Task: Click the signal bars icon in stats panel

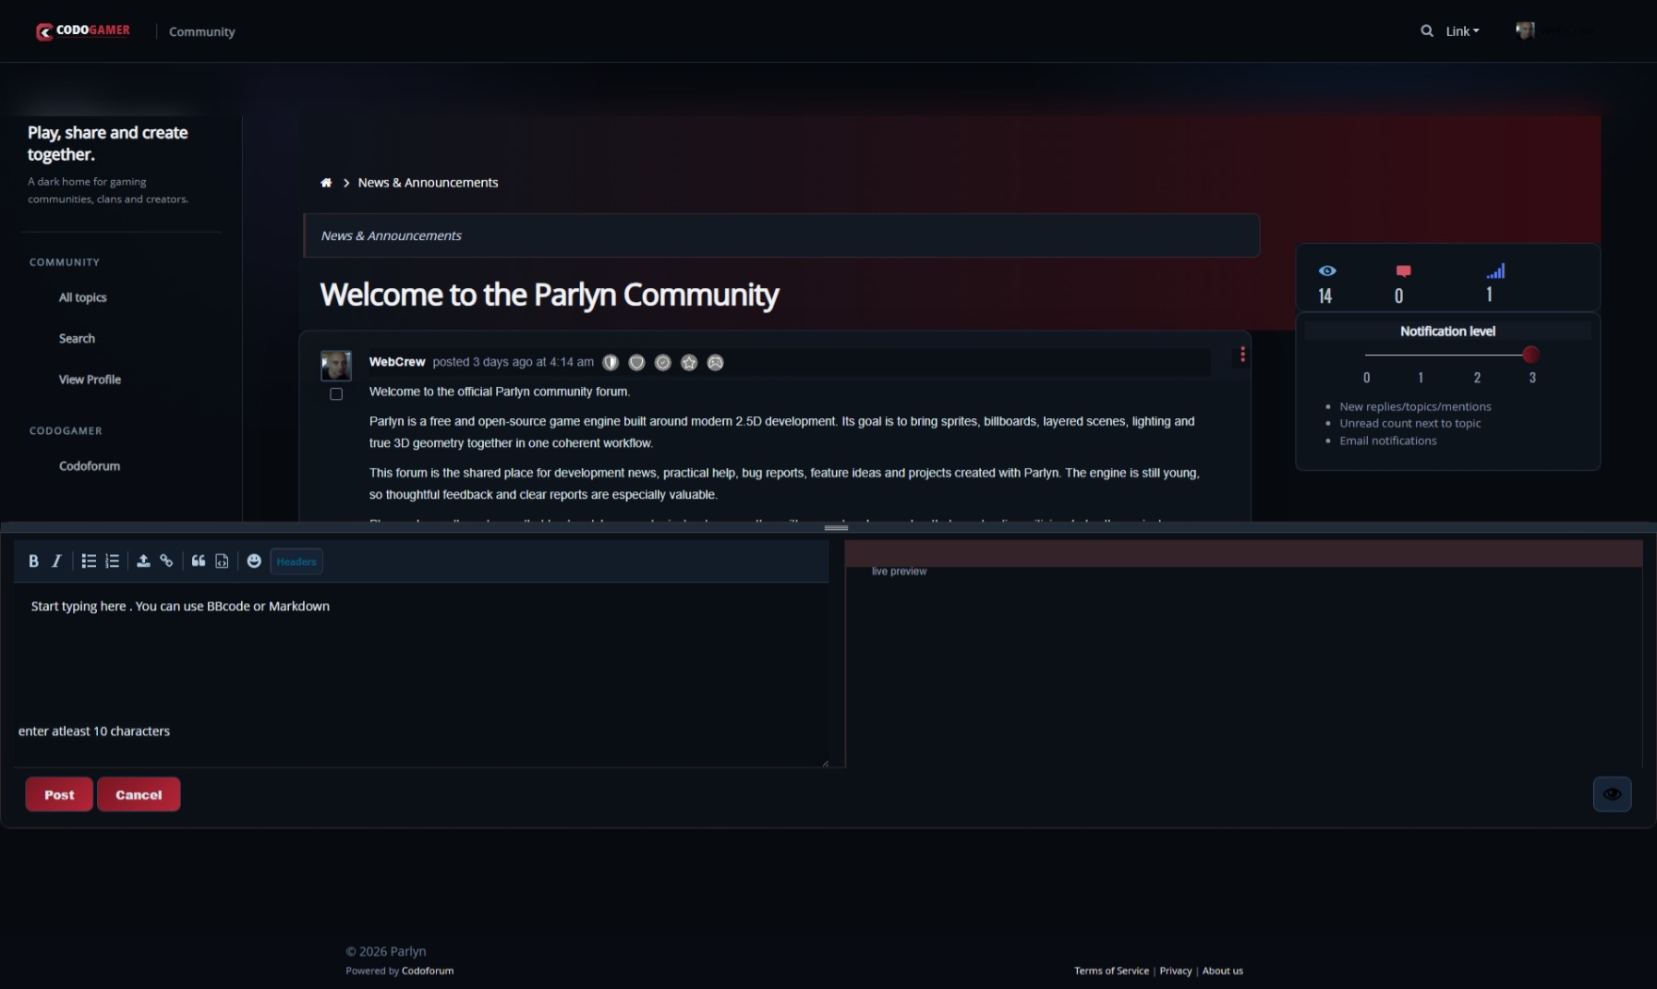Action: pos(1495,271)
